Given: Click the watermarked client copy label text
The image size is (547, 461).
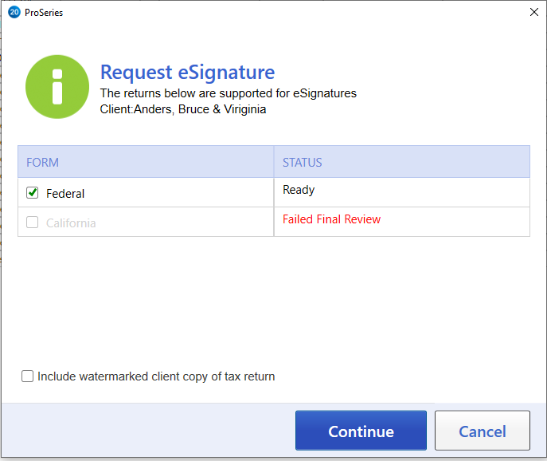Looking at the screenshot, I should coord(156,376).
